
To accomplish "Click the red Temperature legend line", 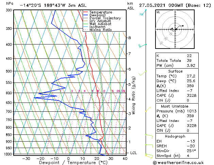I will pyautogui.click(x=86, y=12).
